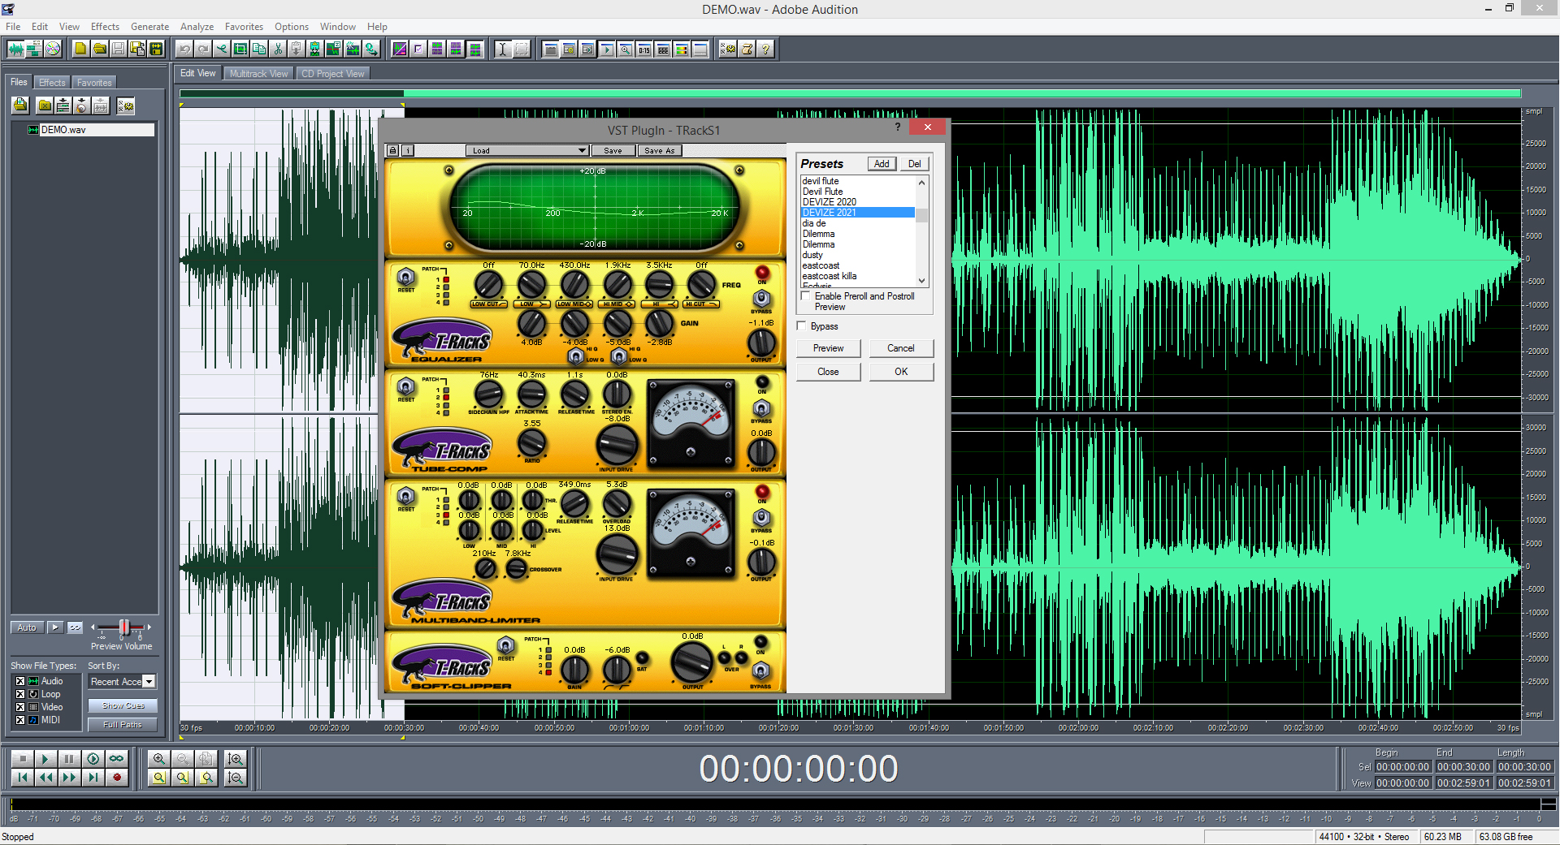
Task: Flip the Tube-Comp BYPASS toggle switch
Action: [x=761, y=408]
